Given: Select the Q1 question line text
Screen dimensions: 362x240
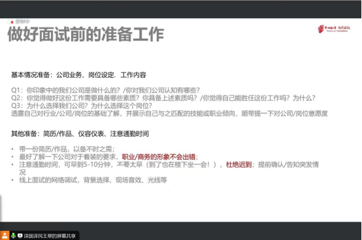Looking at the screenshot, I should [105, 90].
